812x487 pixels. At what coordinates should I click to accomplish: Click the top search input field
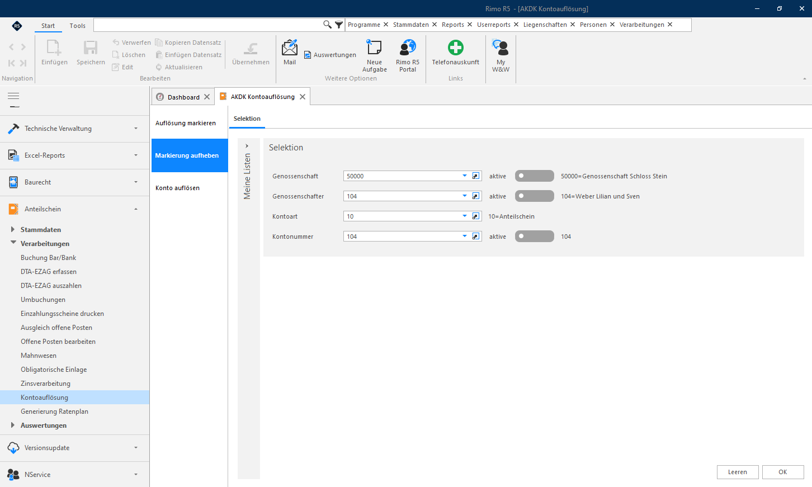(x=207, y=25)
